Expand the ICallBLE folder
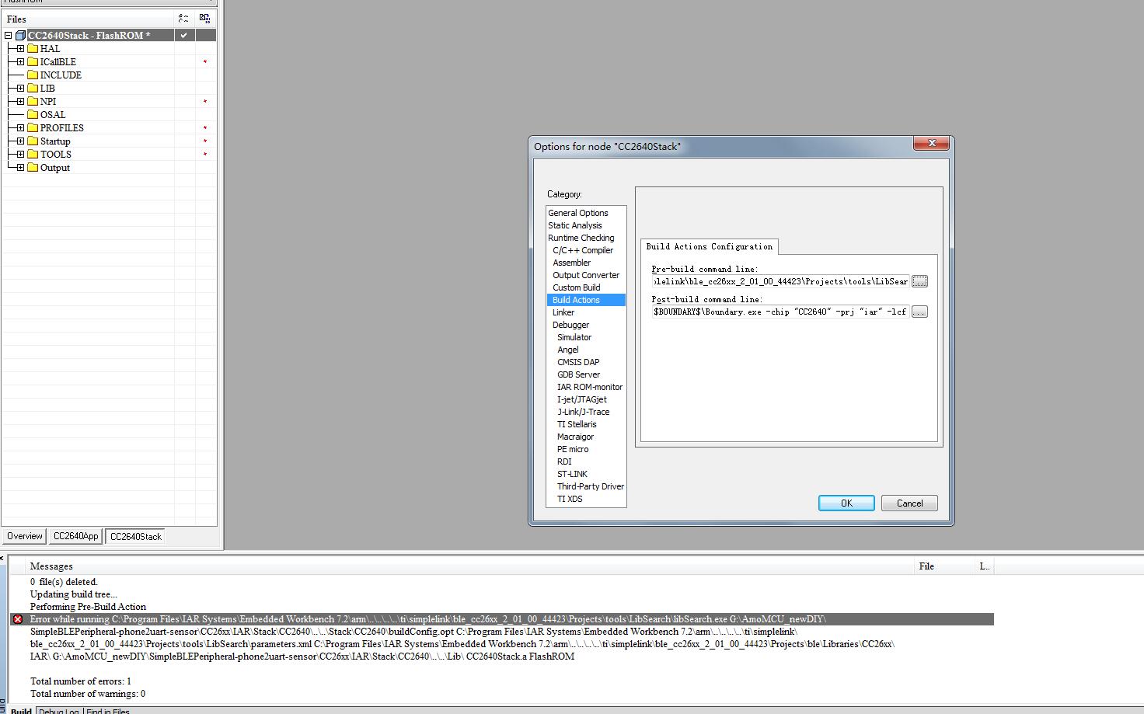 coord(20,62)
